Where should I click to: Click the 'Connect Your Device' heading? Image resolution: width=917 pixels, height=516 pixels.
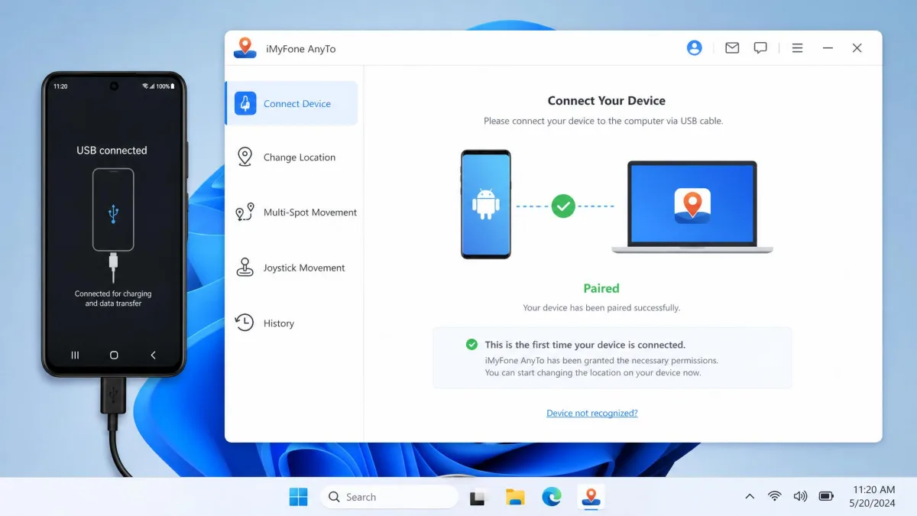pos(607,101)
